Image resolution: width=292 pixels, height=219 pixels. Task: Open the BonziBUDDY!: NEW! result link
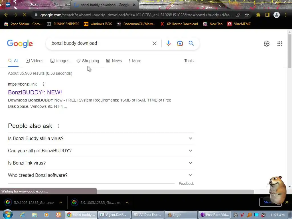tap(35, 92)
